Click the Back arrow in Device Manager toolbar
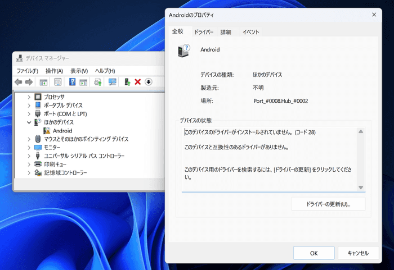The image size is (394, 270). click(19, 82)
